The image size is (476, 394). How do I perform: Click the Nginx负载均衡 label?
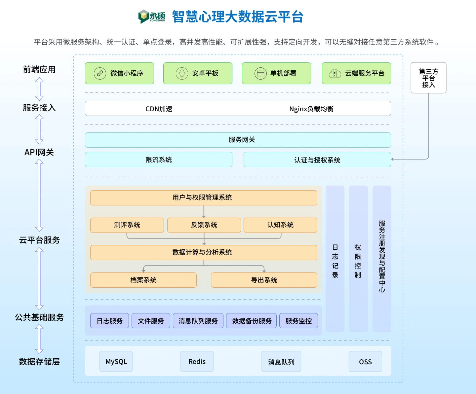[311, 109]
